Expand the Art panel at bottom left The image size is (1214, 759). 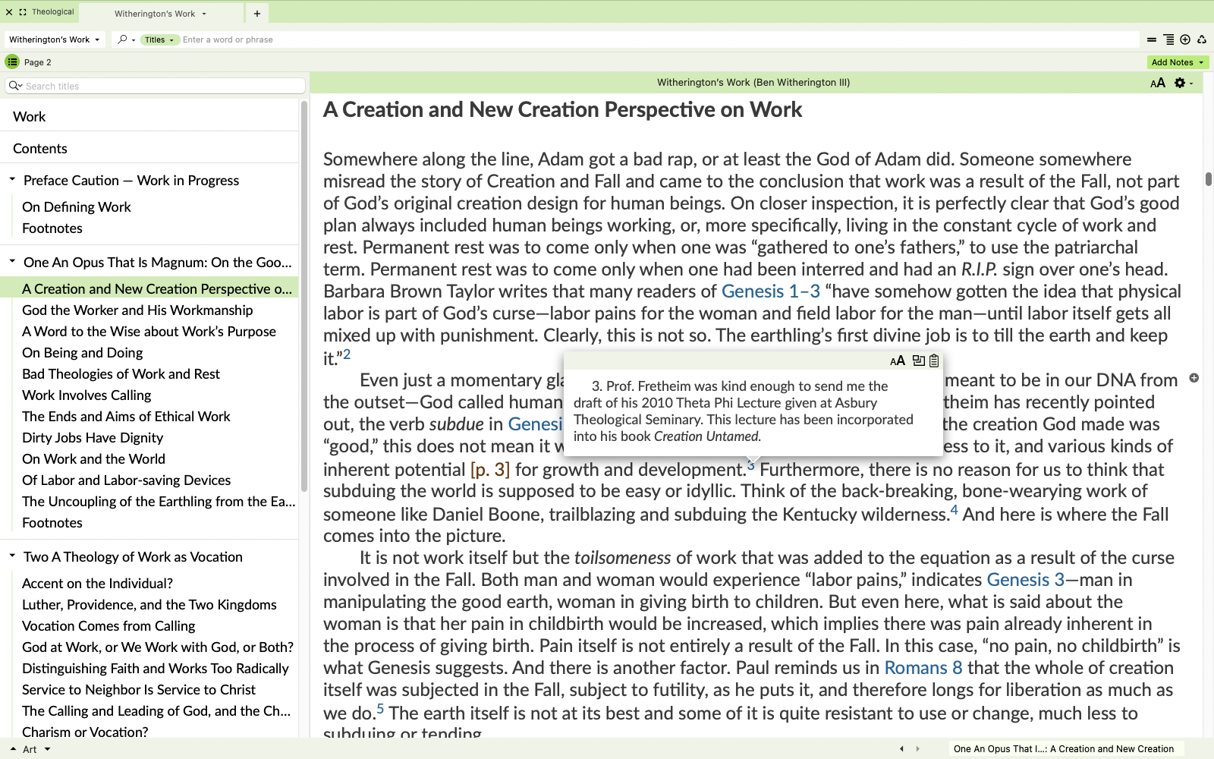(x=13, y=749)
